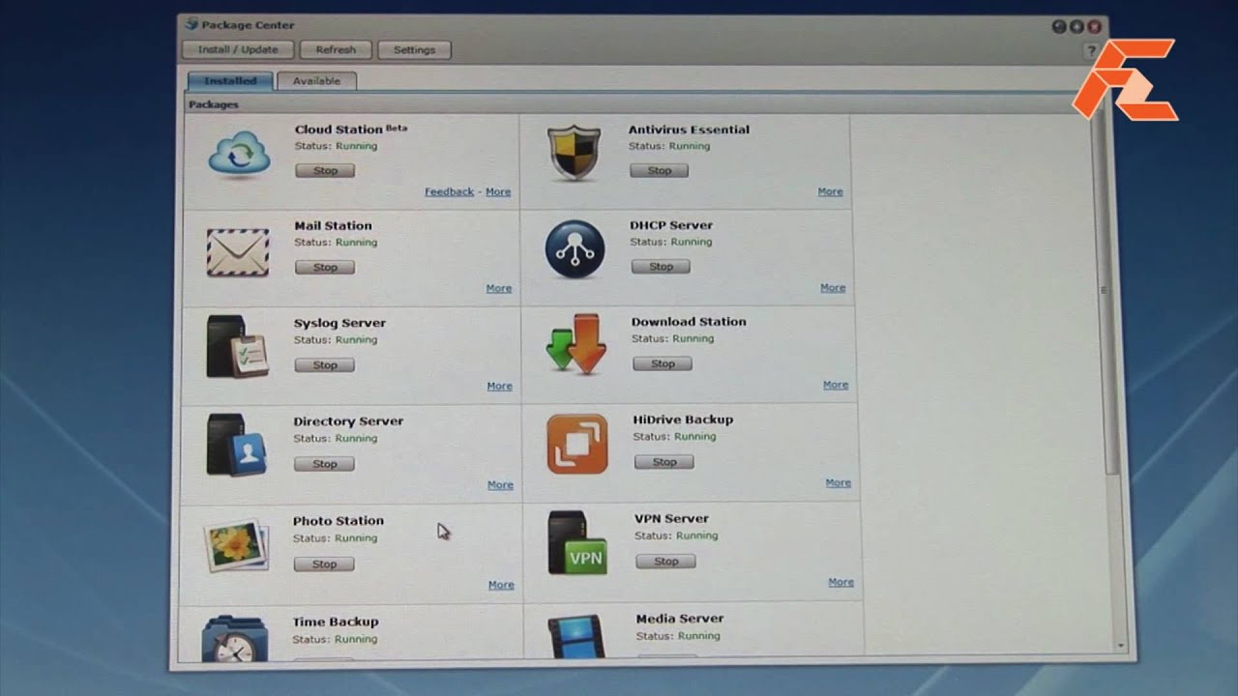The width and height of the screenshot is (1238, 696).
Task: Switch to the Installed tab
Action: click(230, 81)
